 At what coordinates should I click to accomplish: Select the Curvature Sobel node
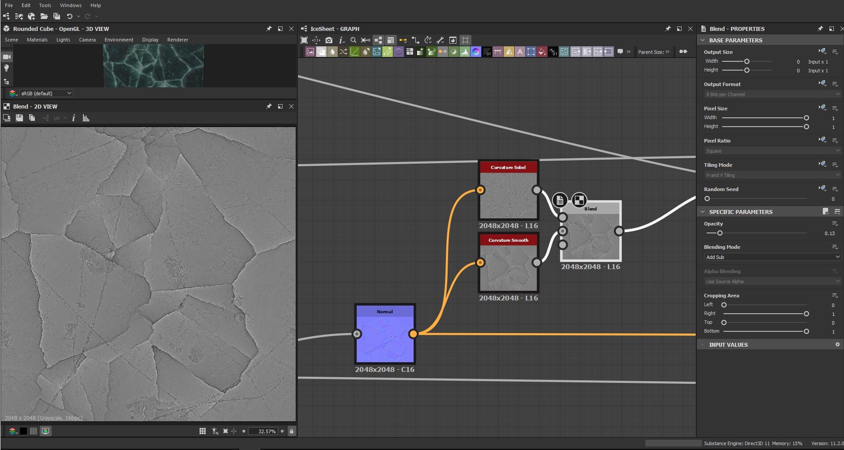point(508,194)
